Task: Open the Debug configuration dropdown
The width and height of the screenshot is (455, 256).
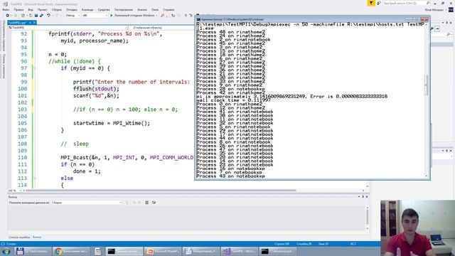Action: click(73, 16)
